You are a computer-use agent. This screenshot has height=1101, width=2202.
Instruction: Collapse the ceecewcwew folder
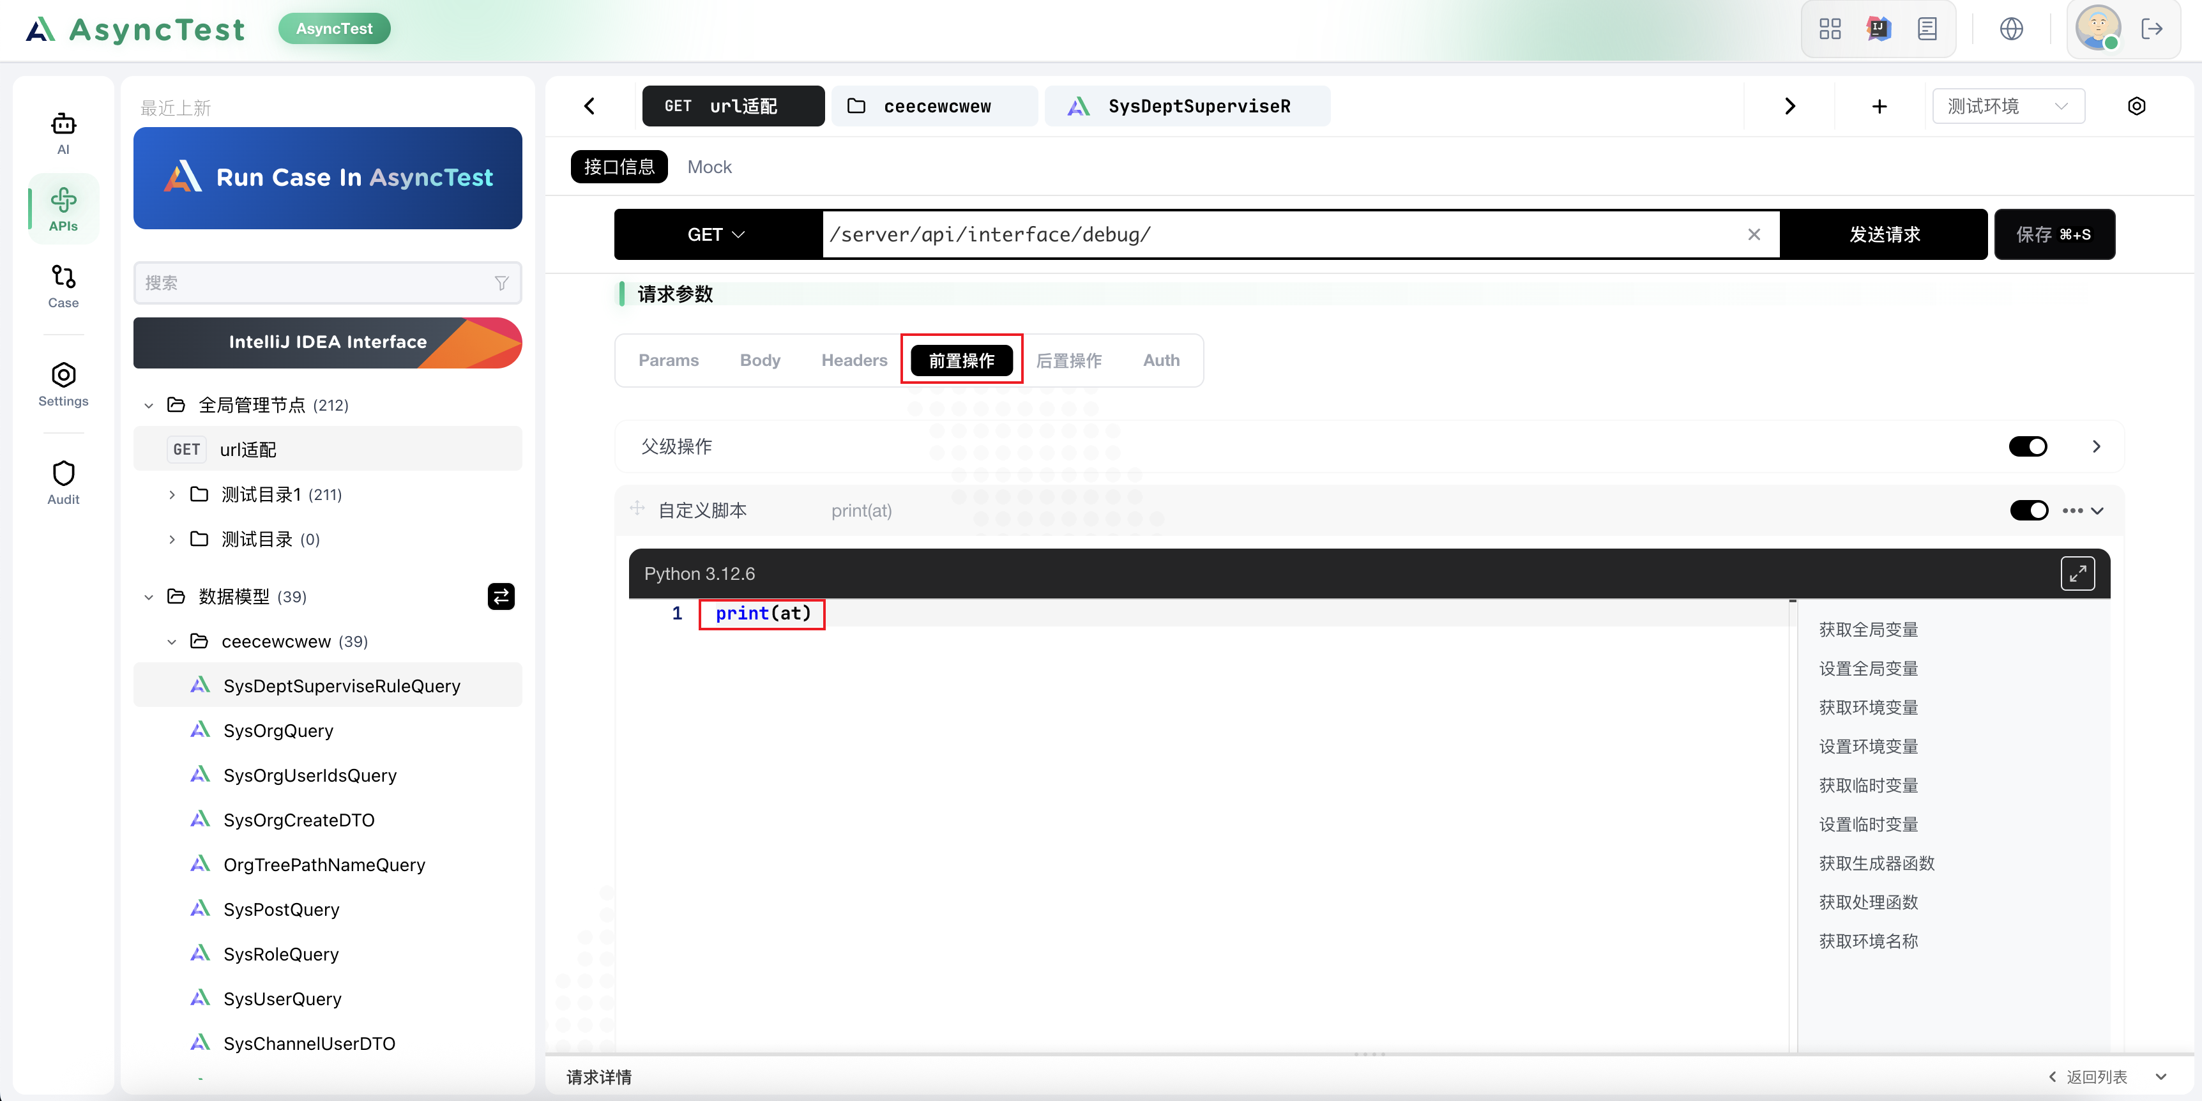[172, 641]
